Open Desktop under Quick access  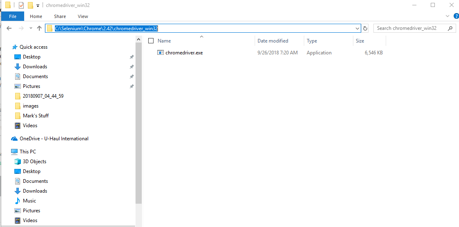[x=32, y=57]
